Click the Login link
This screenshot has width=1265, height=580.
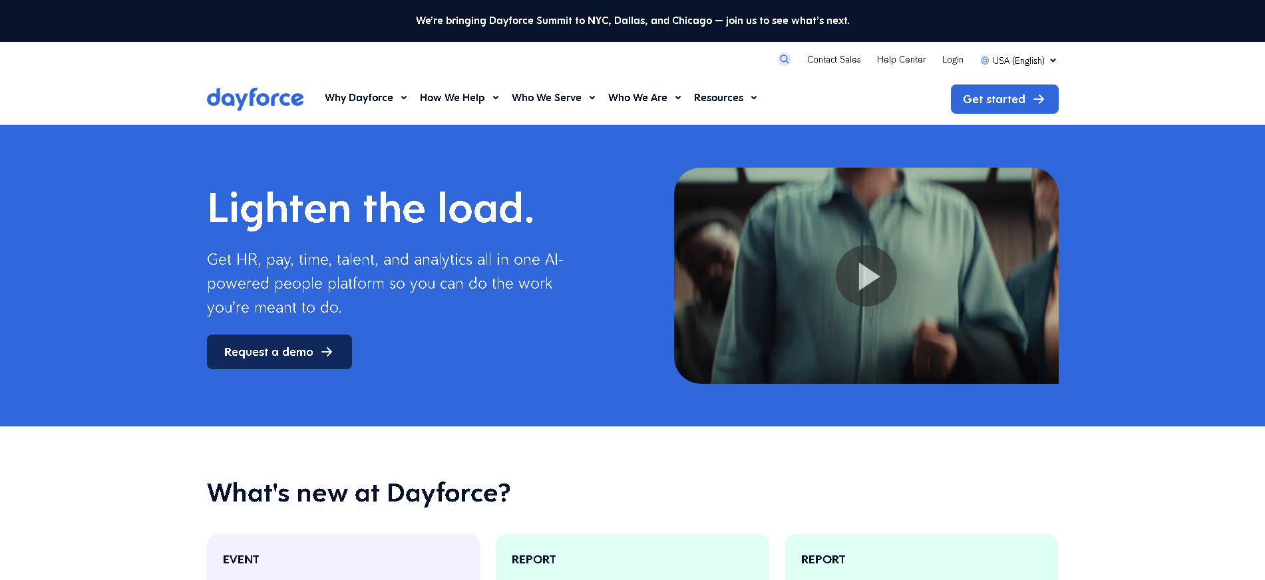952,60
